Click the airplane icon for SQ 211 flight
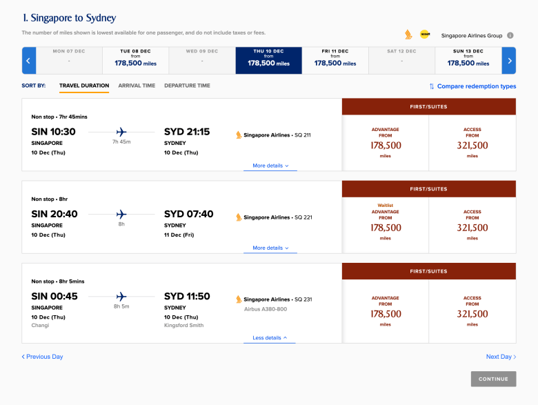 121,132
